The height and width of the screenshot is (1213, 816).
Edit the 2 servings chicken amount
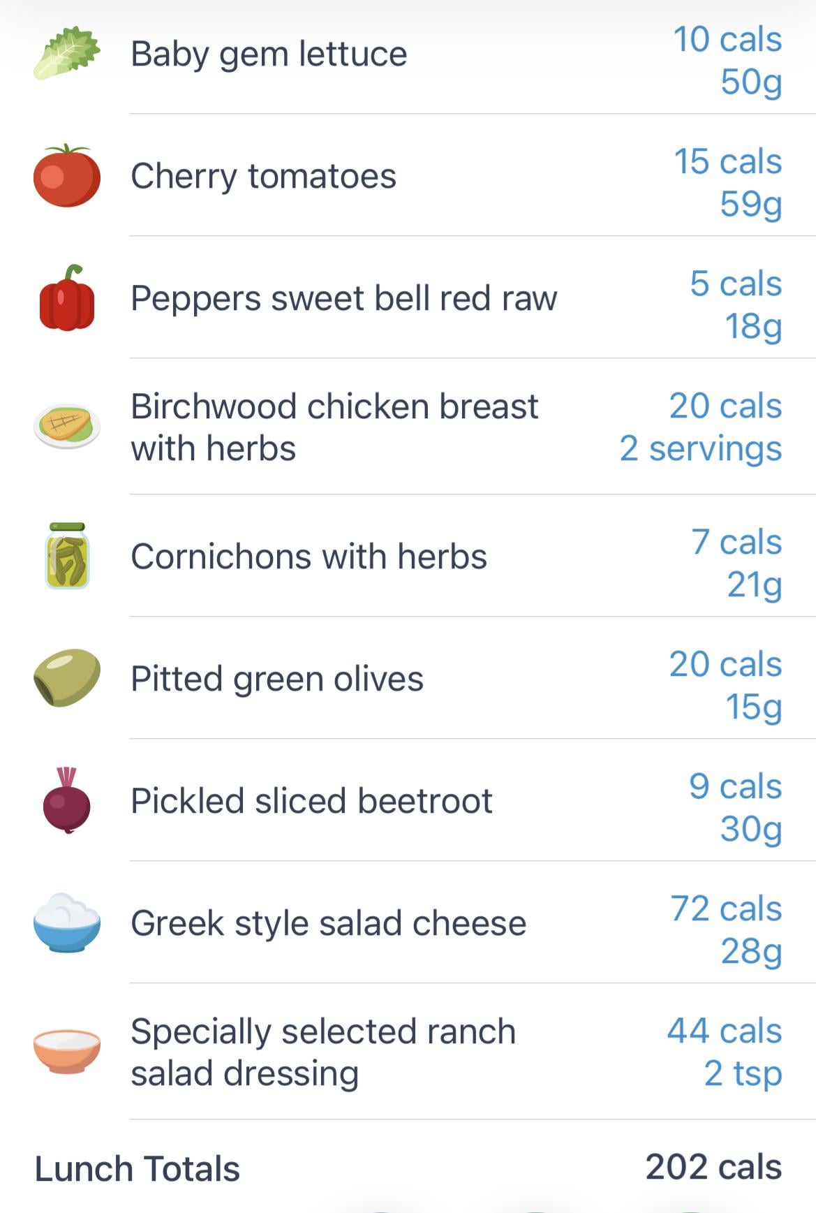[700, 448]
